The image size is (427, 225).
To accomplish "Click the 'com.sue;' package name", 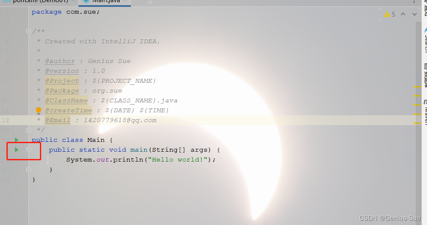I will click(83, 12).
